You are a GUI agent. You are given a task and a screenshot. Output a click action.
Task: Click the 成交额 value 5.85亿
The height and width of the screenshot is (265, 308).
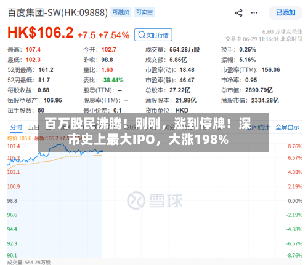tap(178, 60)
